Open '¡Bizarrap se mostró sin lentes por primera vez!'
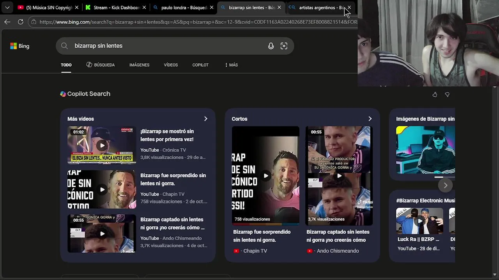 tap(167, 135)
